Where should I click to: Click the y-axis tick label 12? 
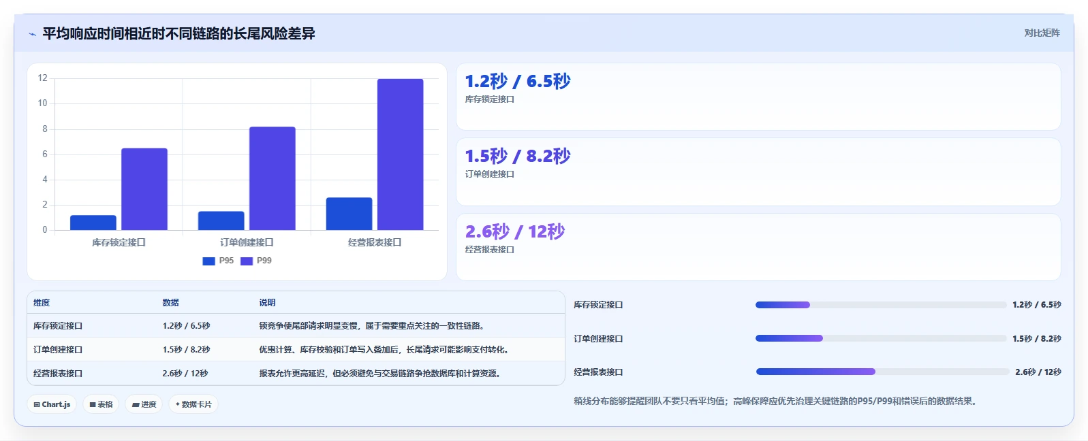tap(43, 78)
